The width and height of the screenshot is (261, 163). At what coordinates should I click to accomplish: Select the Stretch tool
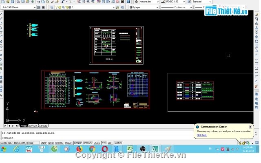(x=257, y=50)
